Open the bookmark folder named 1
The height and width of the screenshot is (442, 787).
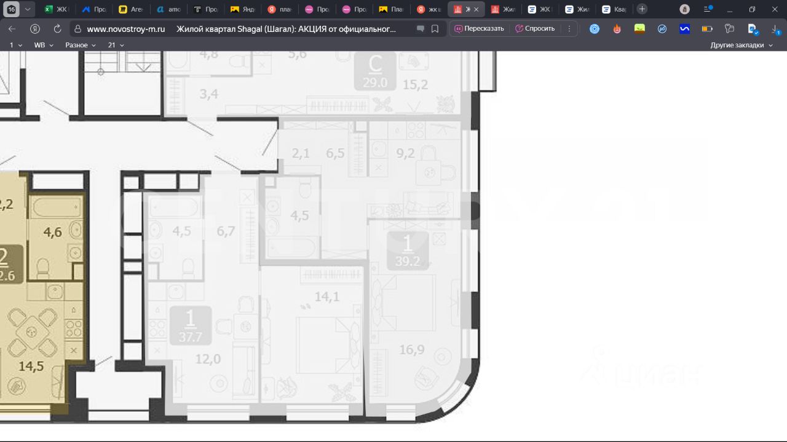16,45
